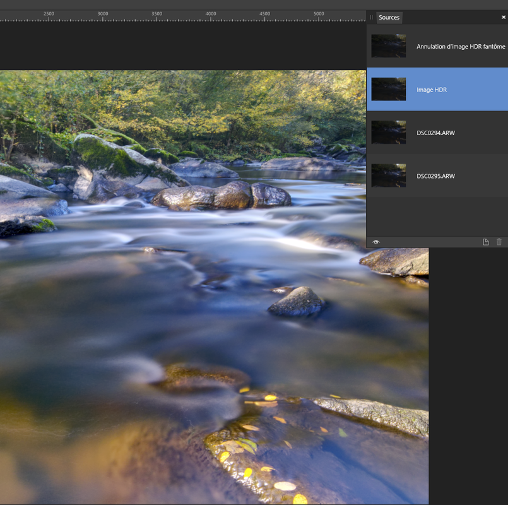Choose DSC0295.ARW in the sources list
508x505 pixels.
(435, 176)
